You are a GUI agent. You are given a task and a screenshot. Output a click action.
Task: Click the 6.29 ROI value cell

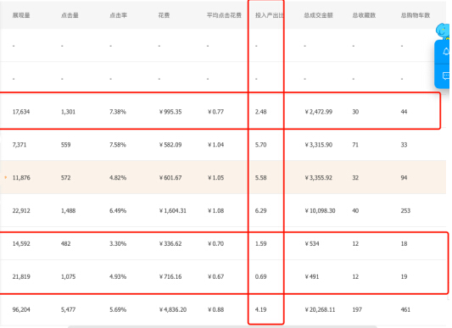pos(261,211)
